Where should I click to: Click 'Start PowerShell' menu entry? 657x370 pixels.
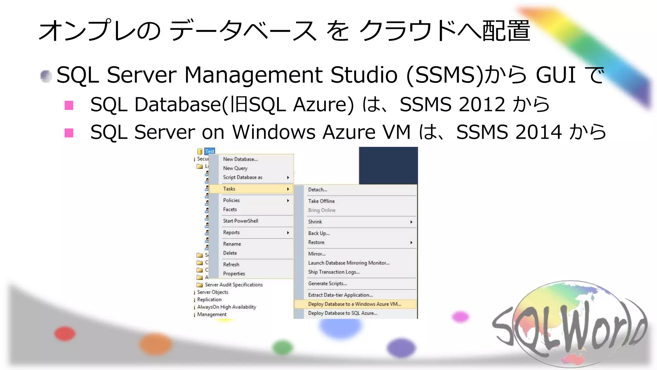coord(241,221)
